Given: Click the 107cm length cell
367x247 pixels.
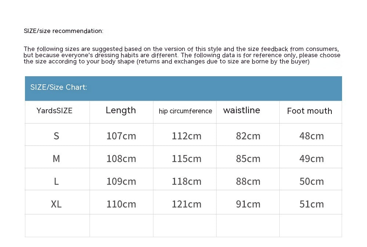Looking at the screenshot, I should [121, 136].
